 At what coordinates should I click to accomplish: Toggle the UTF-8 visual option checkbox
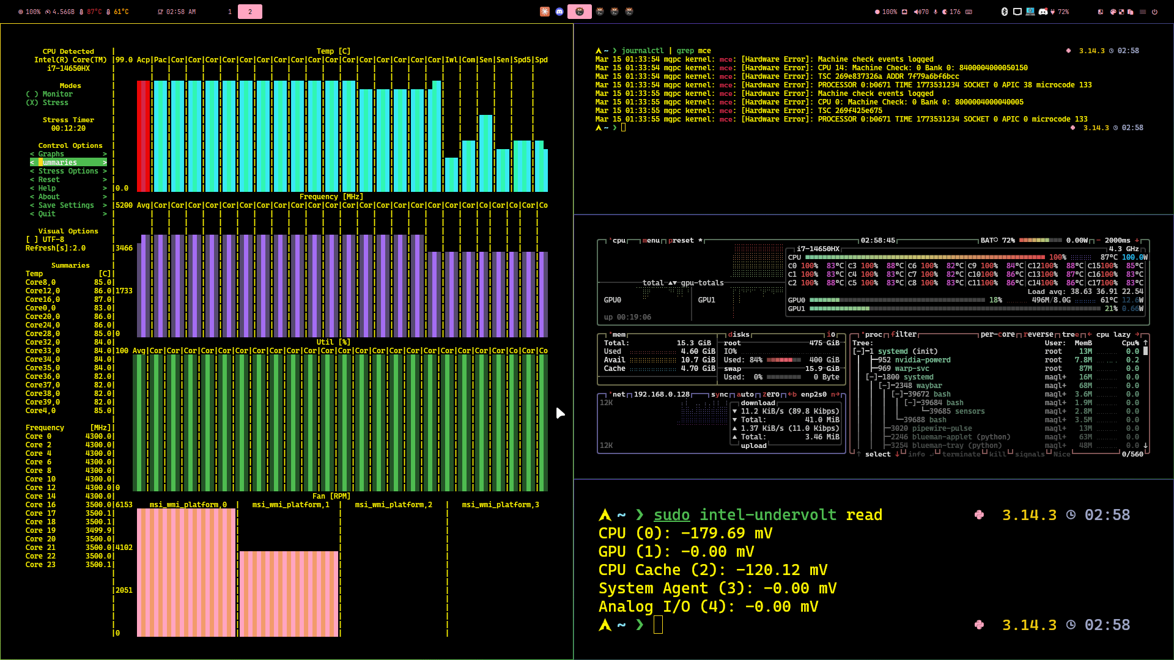tap(32, 240)
